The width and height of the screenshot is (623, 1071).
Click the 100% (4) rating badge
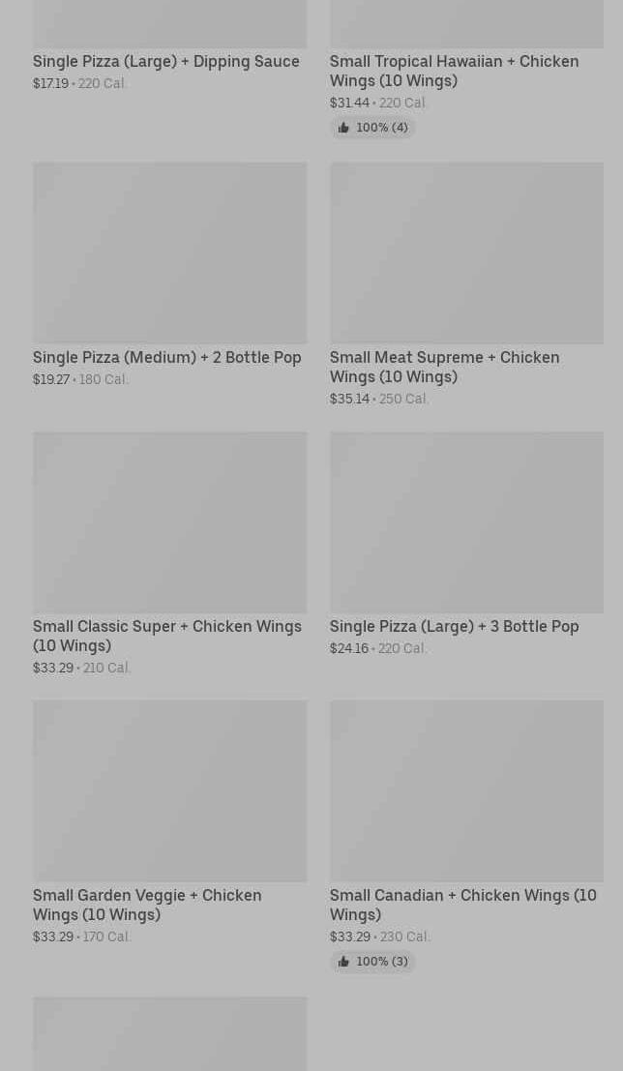[373, 128]
